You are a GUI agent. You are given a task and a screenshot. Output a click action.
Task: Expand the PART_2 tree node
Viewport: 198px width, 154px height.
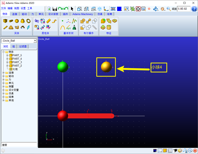tap(7, 66)
